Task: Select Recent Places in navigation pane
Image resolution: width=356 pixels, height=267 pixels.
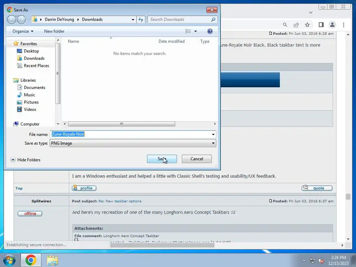Action: [36, 66]
